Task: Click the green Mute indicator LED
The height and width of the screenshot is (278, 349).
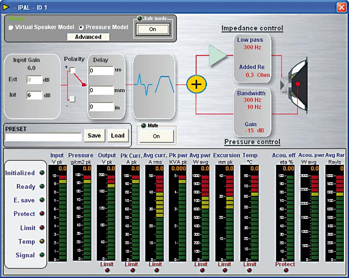Action: click(143, 125)
